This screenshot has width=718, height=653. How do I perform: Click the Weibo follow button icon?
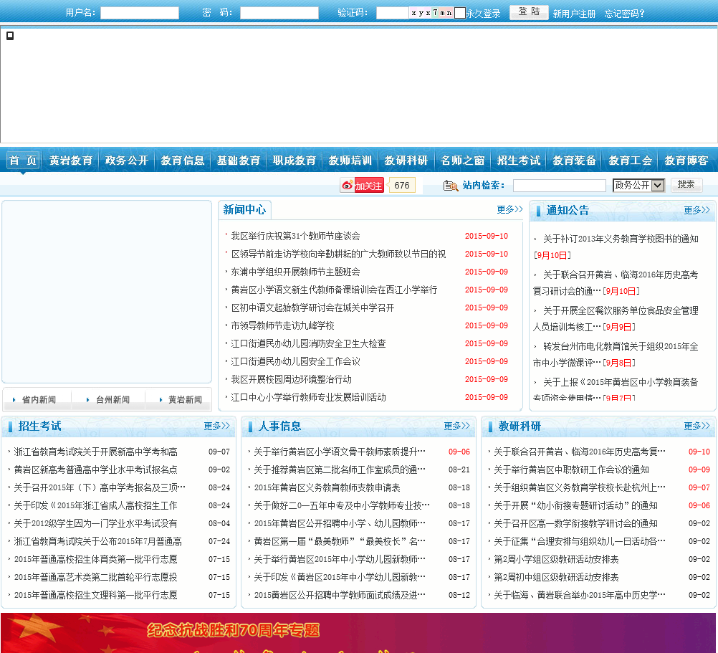click(x=362, y=186)
